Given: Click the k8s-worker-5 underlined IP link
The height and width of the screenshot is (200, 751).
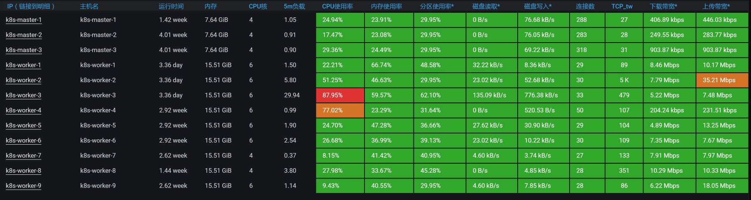Looking at the screenshot, I should click(24, 126).
